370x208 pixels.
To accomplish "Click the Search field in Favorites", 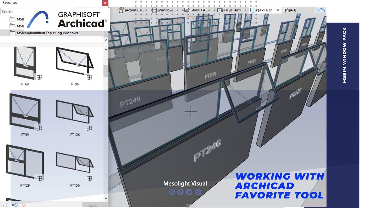I will coord(12,12).
